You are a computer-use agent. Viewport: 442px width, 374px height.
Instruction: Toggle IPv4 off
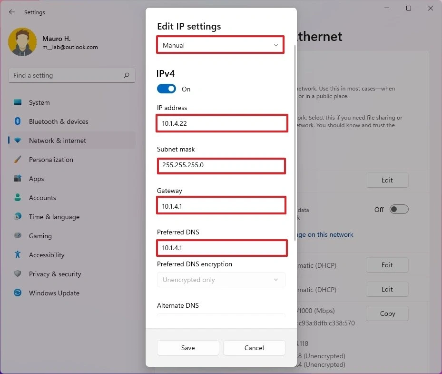166,89
